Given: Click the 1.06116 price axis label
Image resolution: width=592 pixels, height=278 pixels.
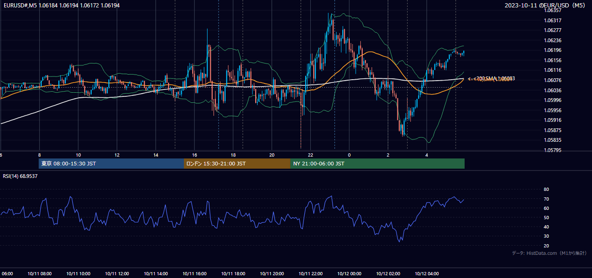Looking at the screenshot, I should click(552, 70).
